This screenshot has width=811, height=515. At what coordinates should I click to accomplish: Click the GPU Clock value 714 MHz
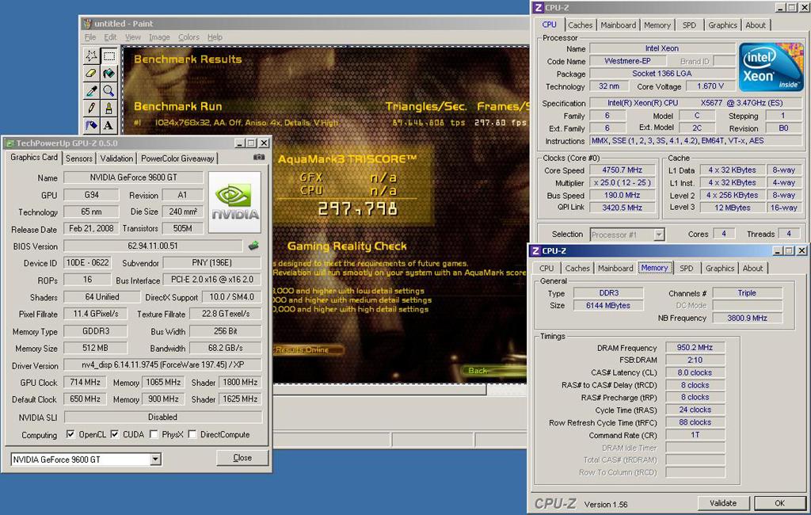click(x=85, y=382)
